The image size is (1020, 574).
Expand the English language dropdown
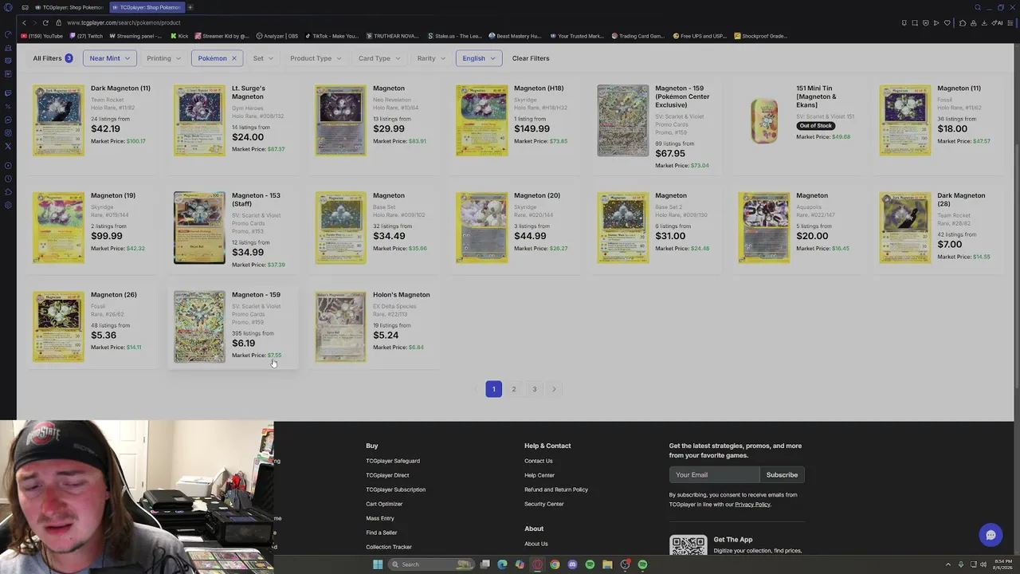(x=478, y=58)
